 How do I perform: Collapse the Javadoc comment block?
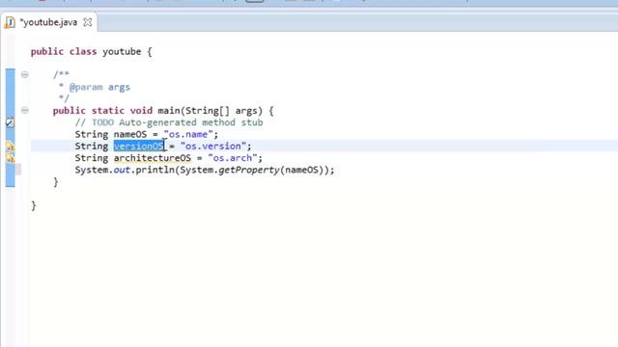25,74
